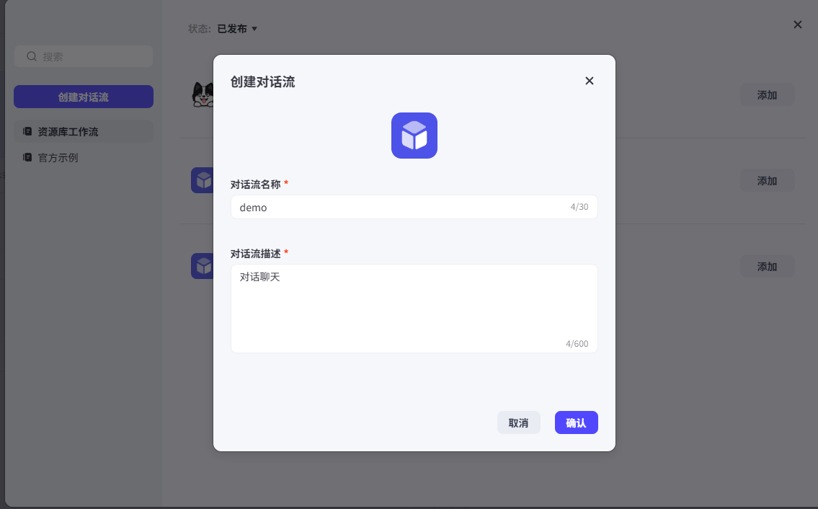Click the second 添加 button
818x509 pixels.
tap(767, 181)
